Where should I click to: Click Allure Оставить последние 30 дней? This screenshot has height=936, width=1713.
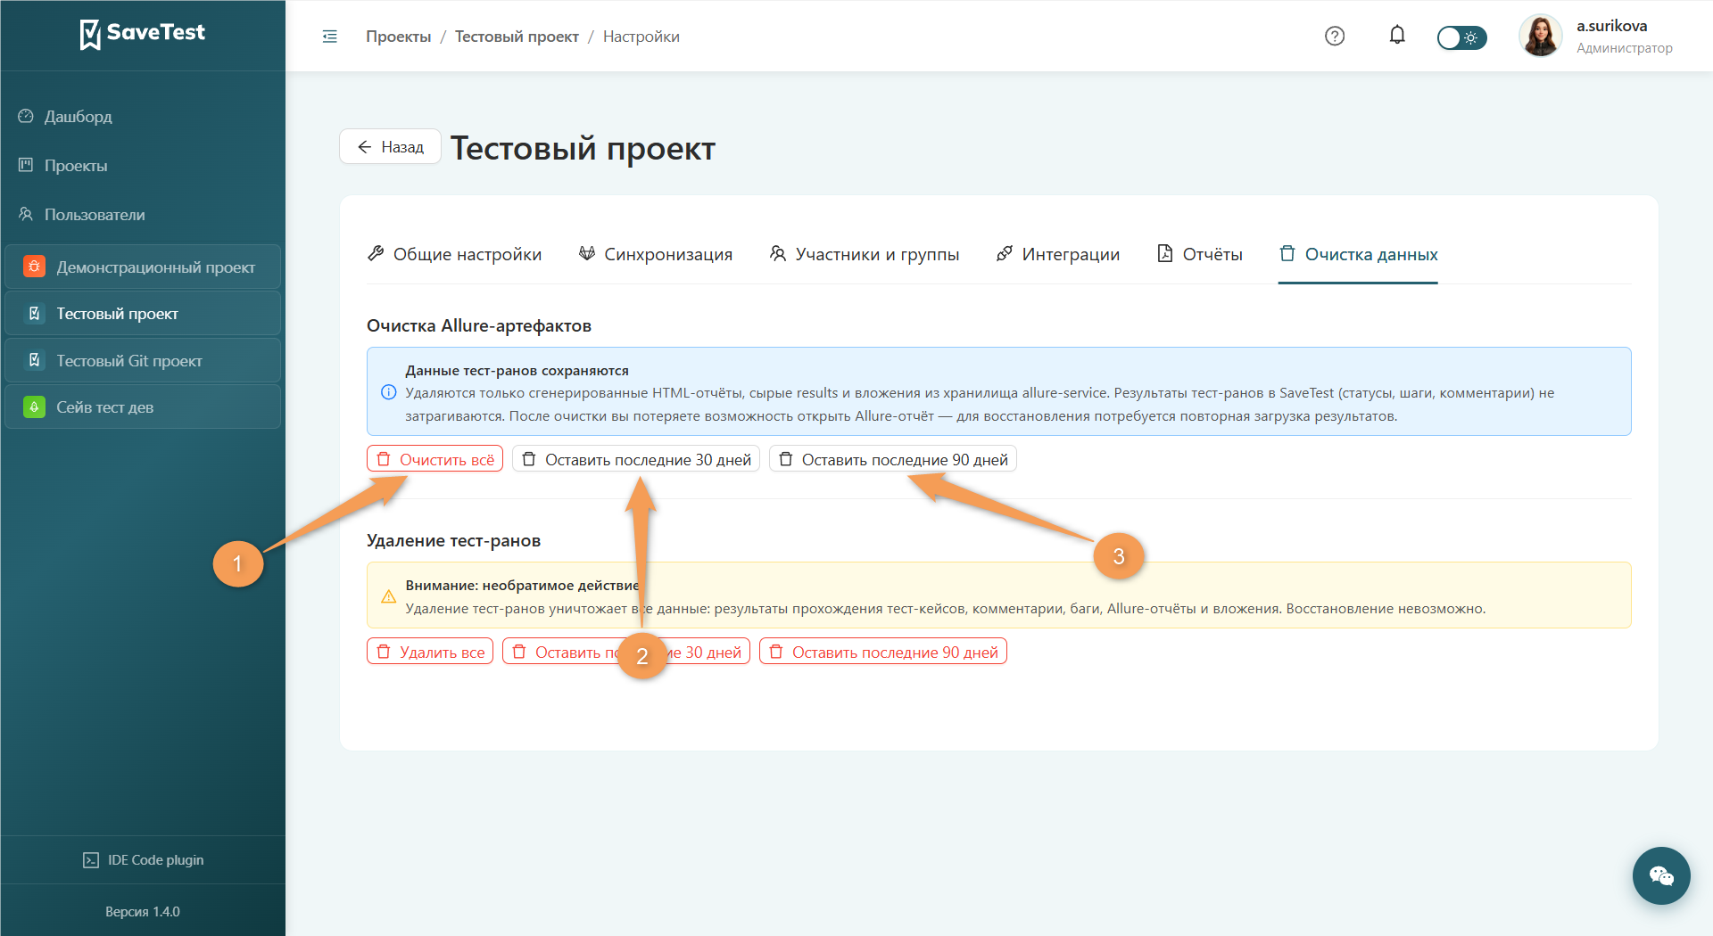click(636, 459)
